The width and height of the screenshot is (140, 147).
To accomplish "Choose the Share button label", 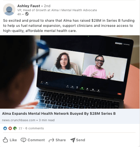I will [x=60, y=140].
